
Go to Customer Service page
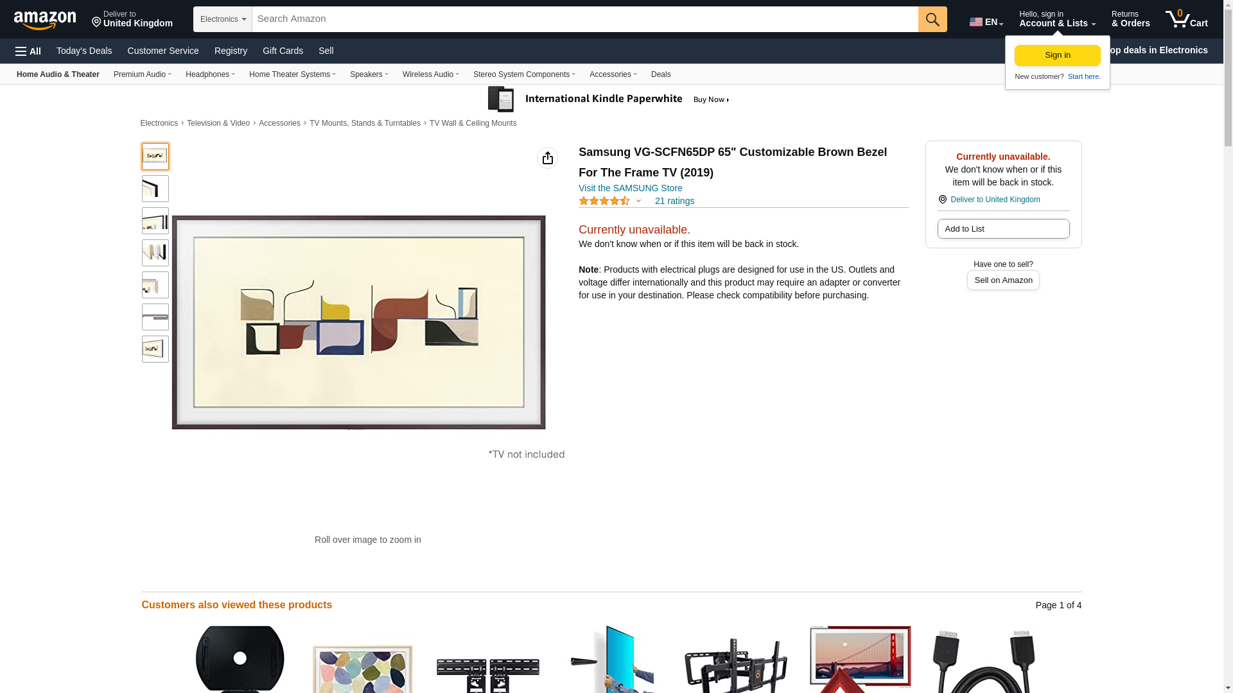pos(163,51)
